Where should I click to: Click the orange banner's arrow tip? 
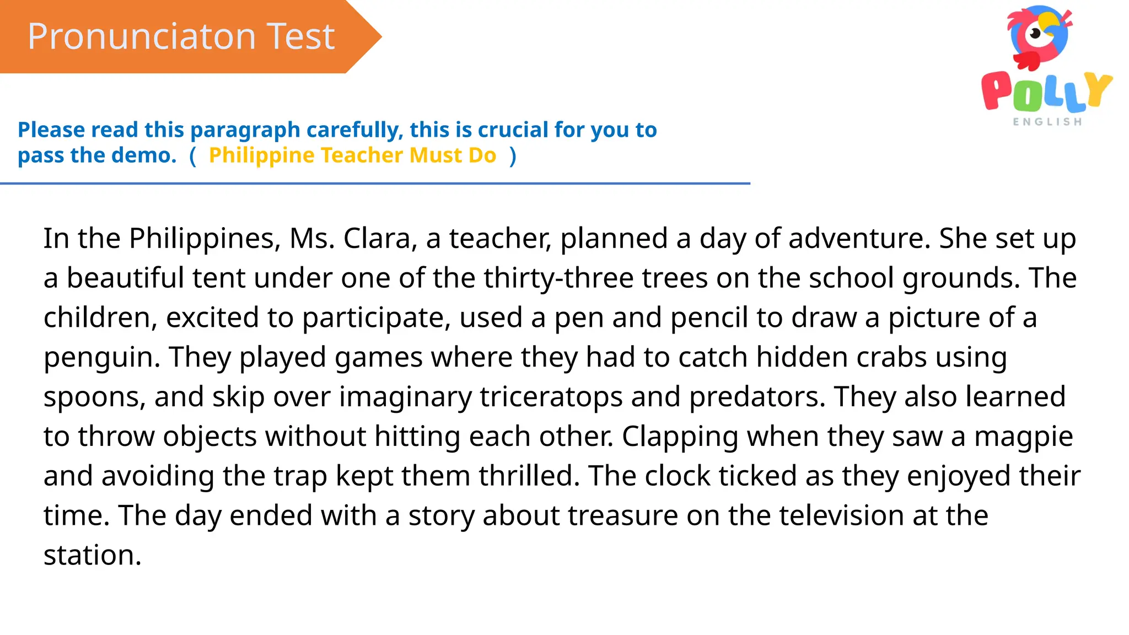tap(367, 36)
